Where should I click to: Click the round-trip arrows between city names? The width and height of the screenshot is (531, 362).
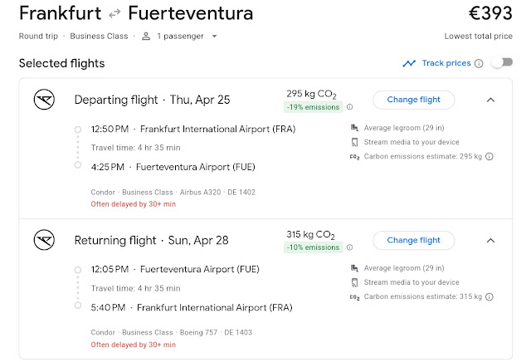tap(114, 15)
